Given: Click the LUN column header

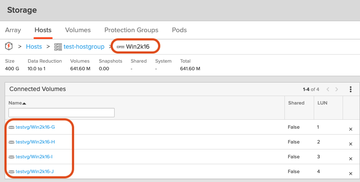Looking at the screenshot, I should point(322,103).
